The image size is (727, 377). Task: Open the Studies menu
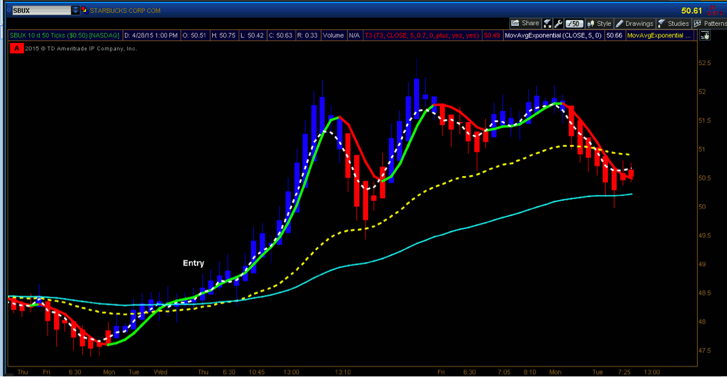[674, 23]
